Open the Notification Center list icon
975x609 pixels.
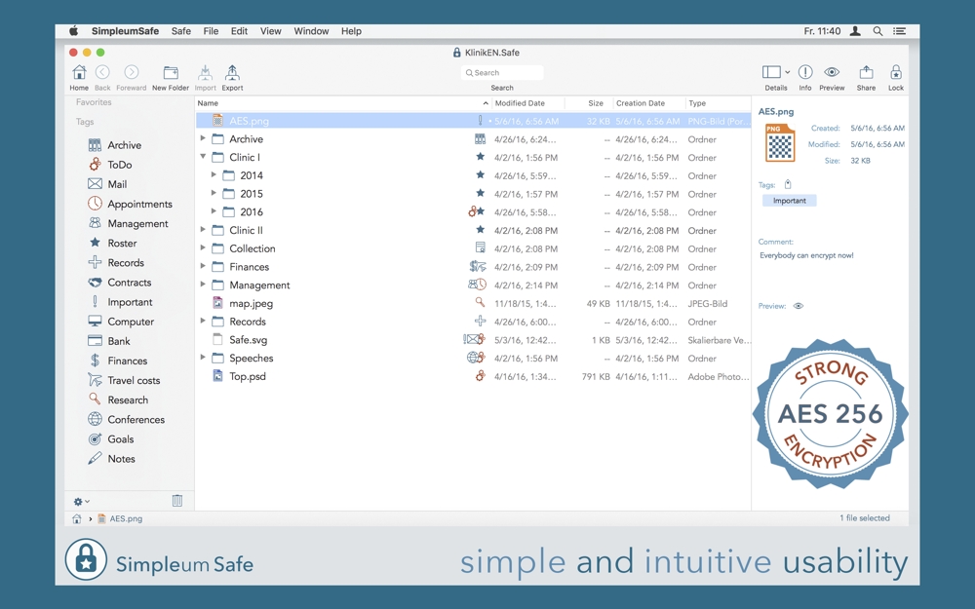899,31
